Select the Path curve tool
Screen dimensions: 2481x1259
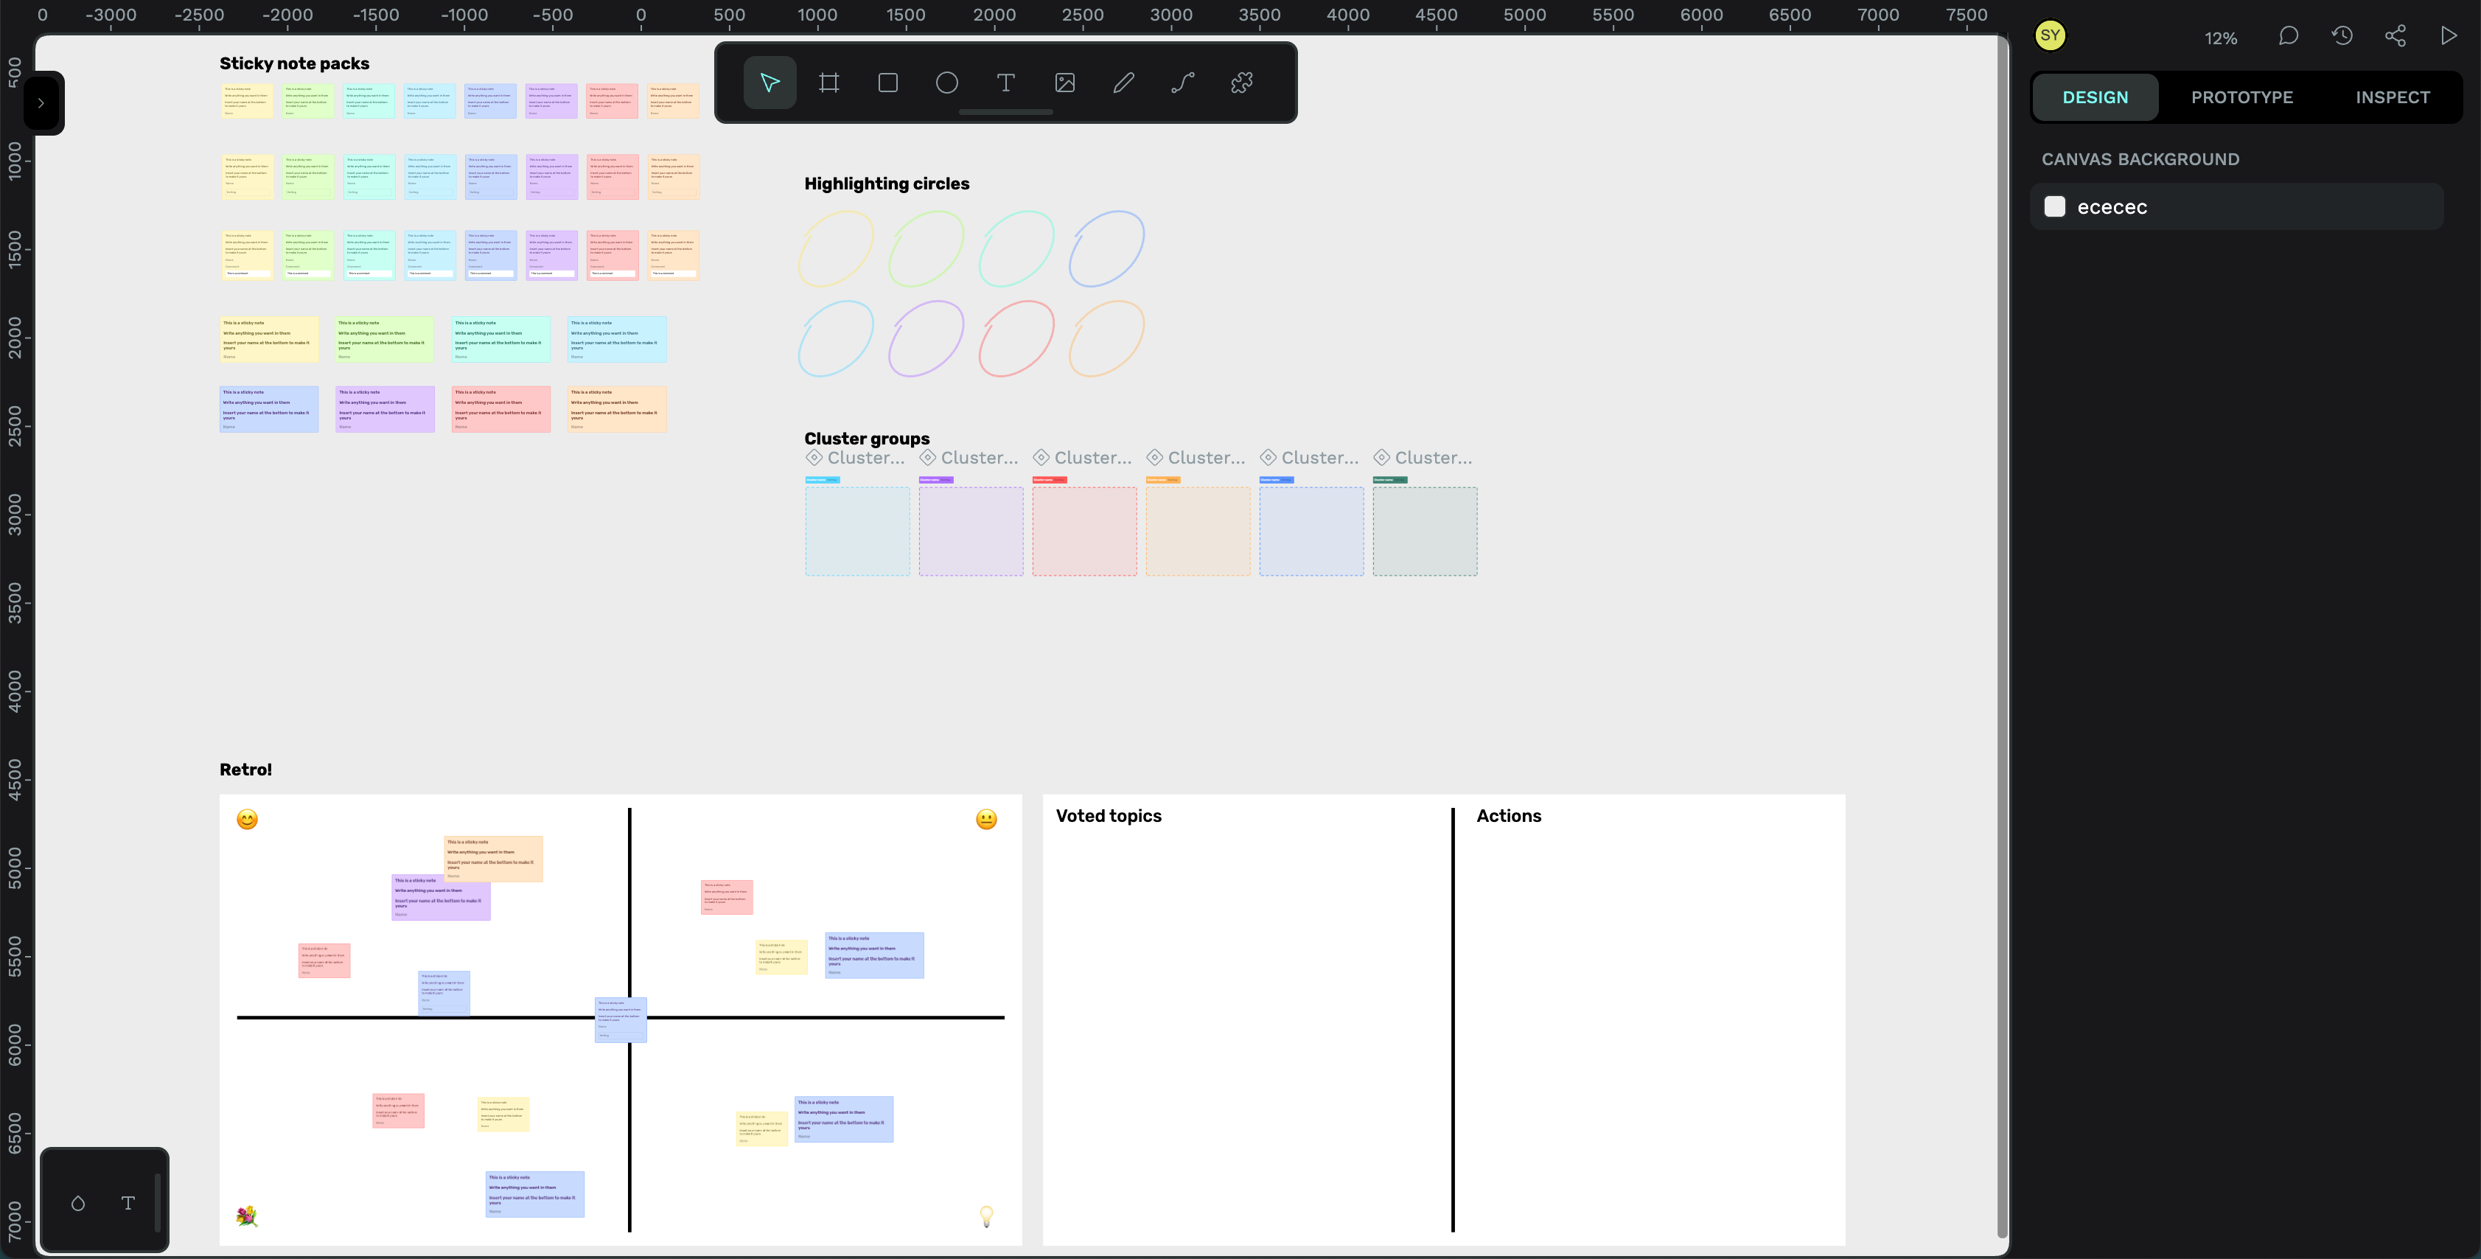tap(1183, 83)
